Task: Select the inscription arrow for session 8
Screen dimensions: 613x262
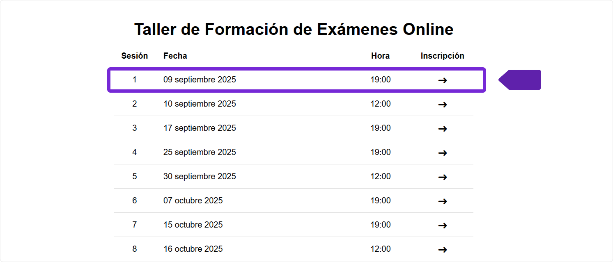Action: [x=442, y=250]
